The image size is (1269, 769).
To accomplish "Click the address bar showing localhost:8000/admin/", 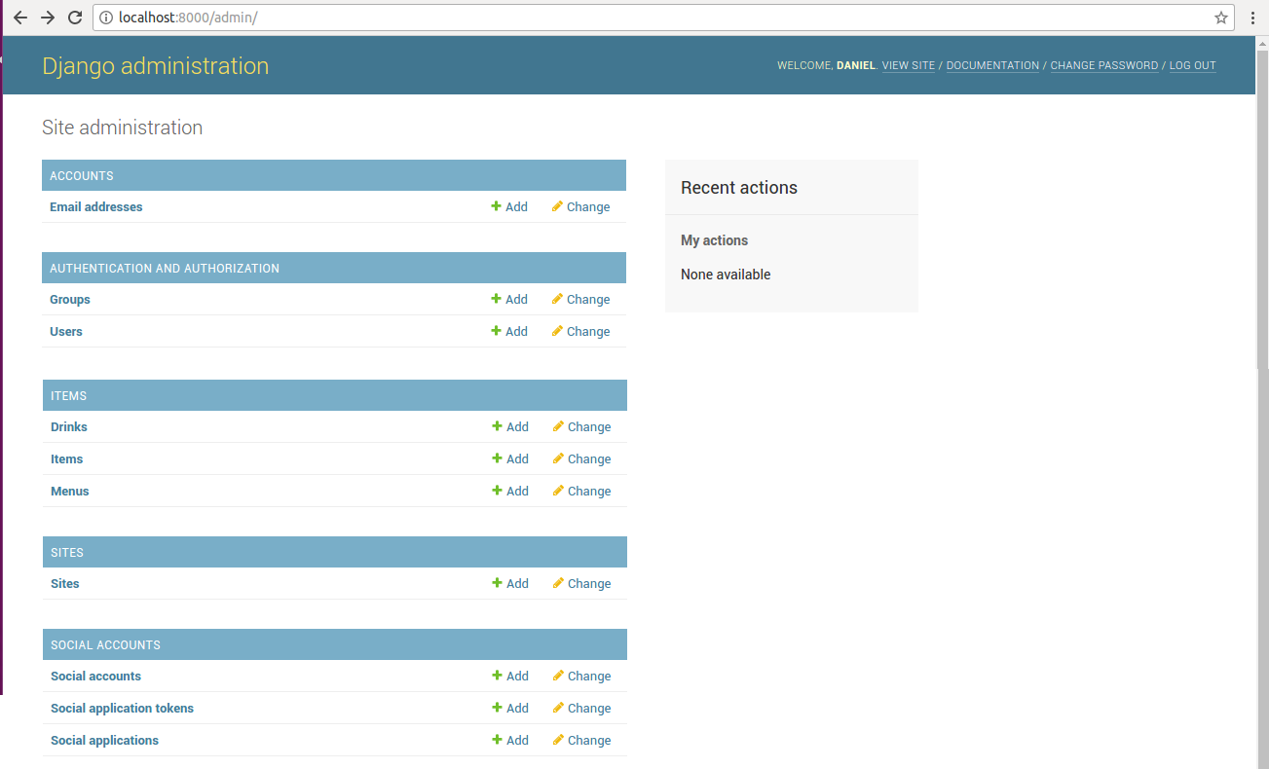I will pos(664,18).
